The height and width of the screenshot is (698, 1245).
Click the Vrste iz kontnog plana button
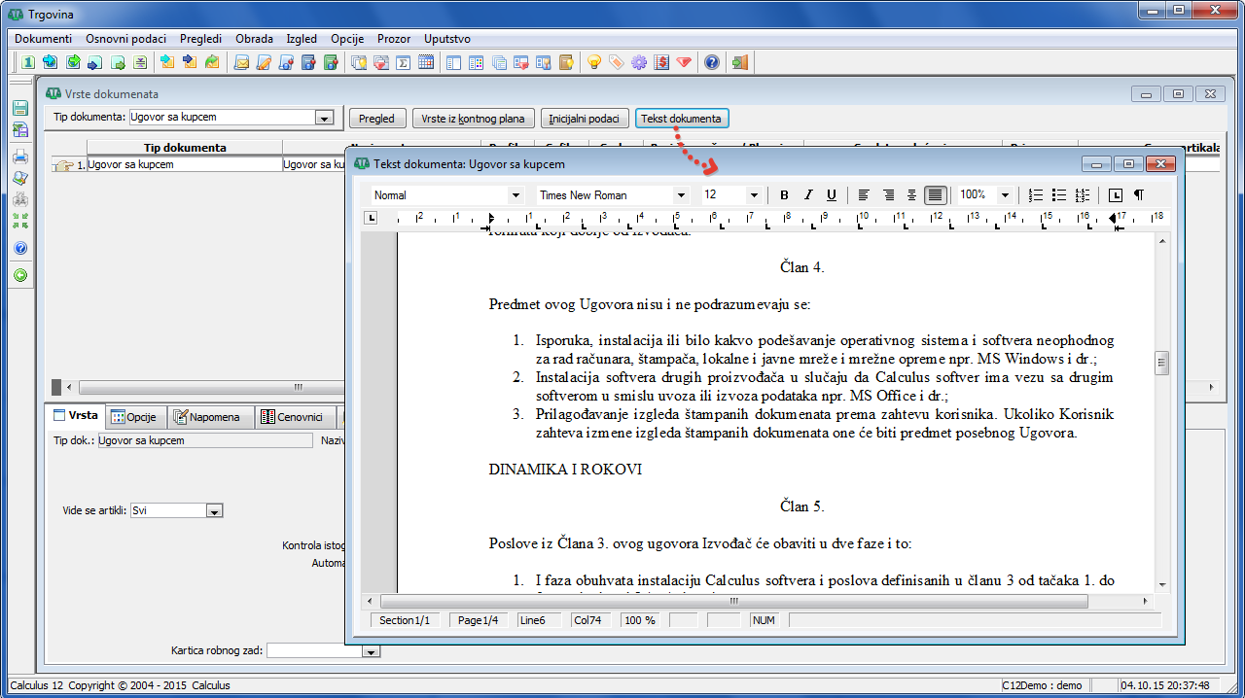click(x=473, y=119)
